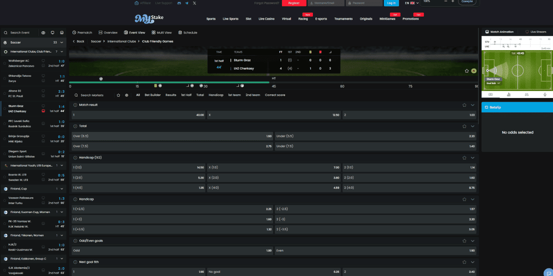The image size is (553, 276).
Task: Open the Discord icon link in header
Action: pos(179,3)
